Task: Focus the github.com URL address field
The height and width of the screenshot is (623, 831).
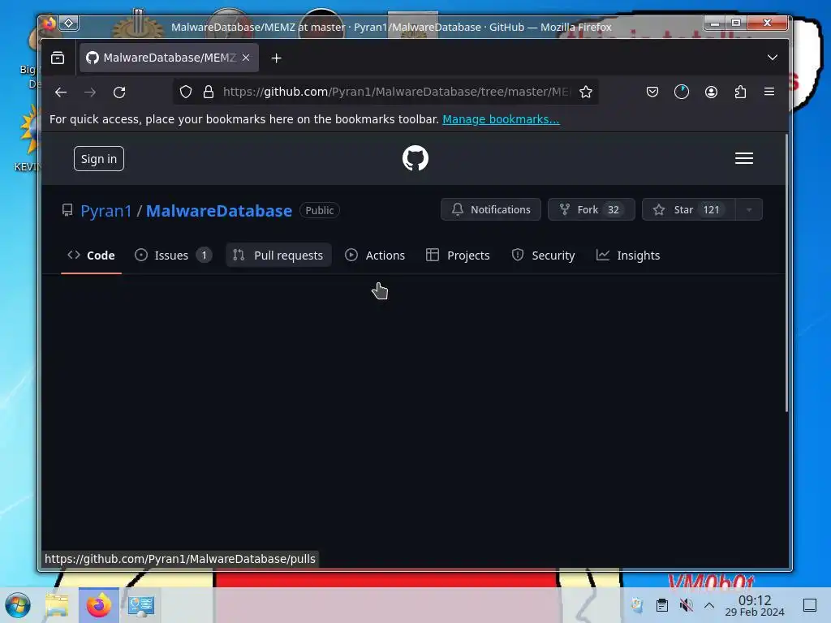Action: [x=396, y=92]
